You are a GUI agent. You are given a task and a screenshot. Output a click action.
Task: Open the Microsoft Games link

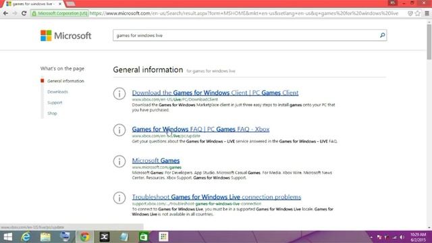click(156, 161)
